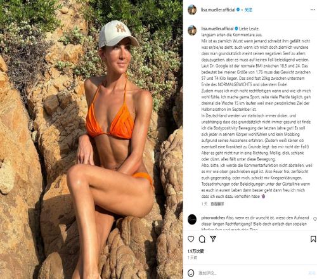Open the three-dot more options menu

coord(313,10)
